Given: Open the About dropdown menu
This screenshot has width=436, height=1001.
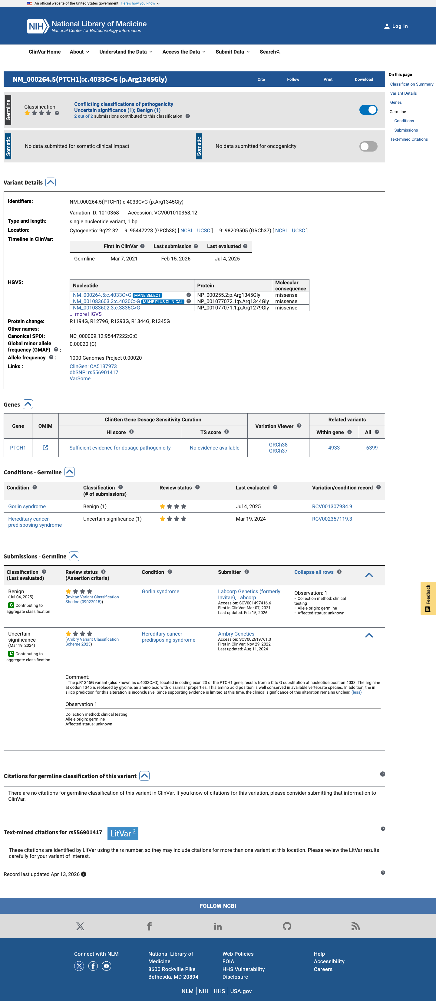Looking at the screenshot, I should 79,52.
